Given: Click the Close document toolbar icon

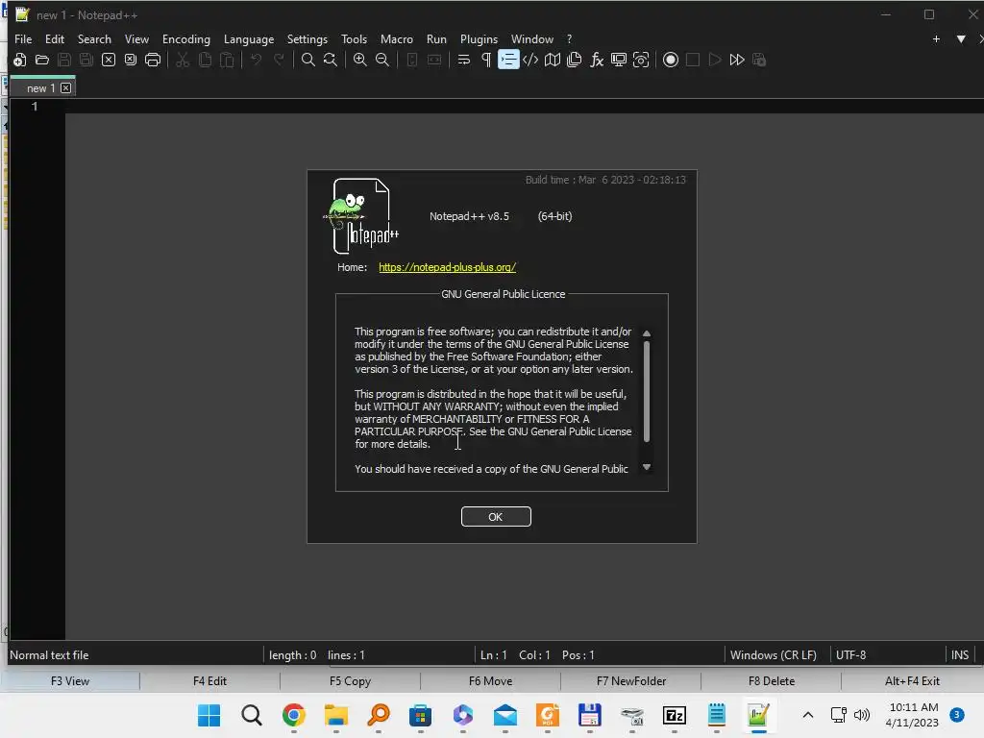Looking at the screenshot, I should coord(109,60).
